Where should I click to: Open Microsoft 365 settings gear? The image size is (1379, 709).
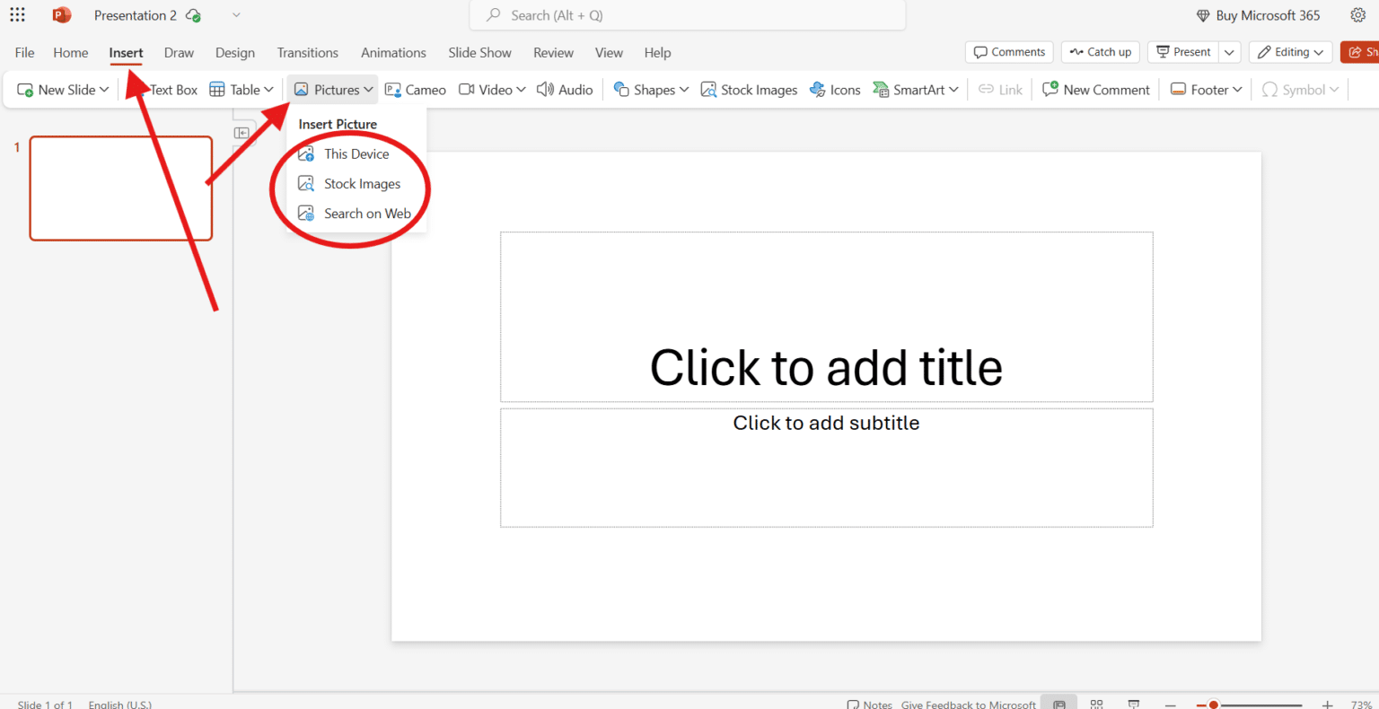click(1358, 14)
